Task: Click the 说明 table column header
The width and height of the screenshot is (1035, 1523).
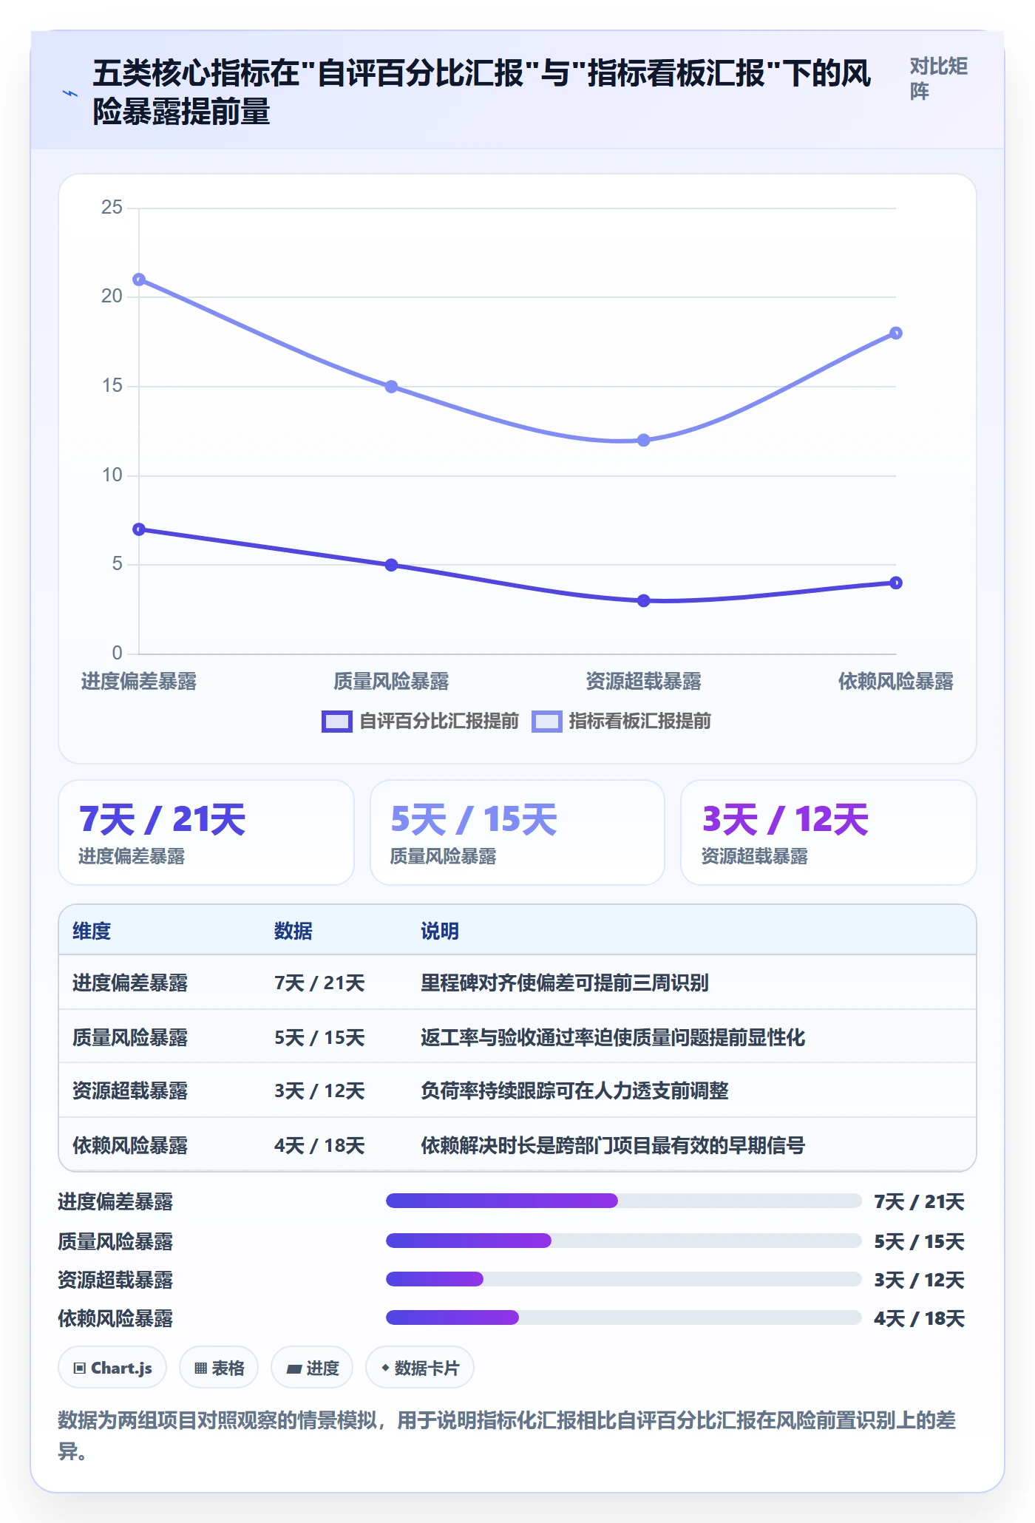Action: pos(440,931)
